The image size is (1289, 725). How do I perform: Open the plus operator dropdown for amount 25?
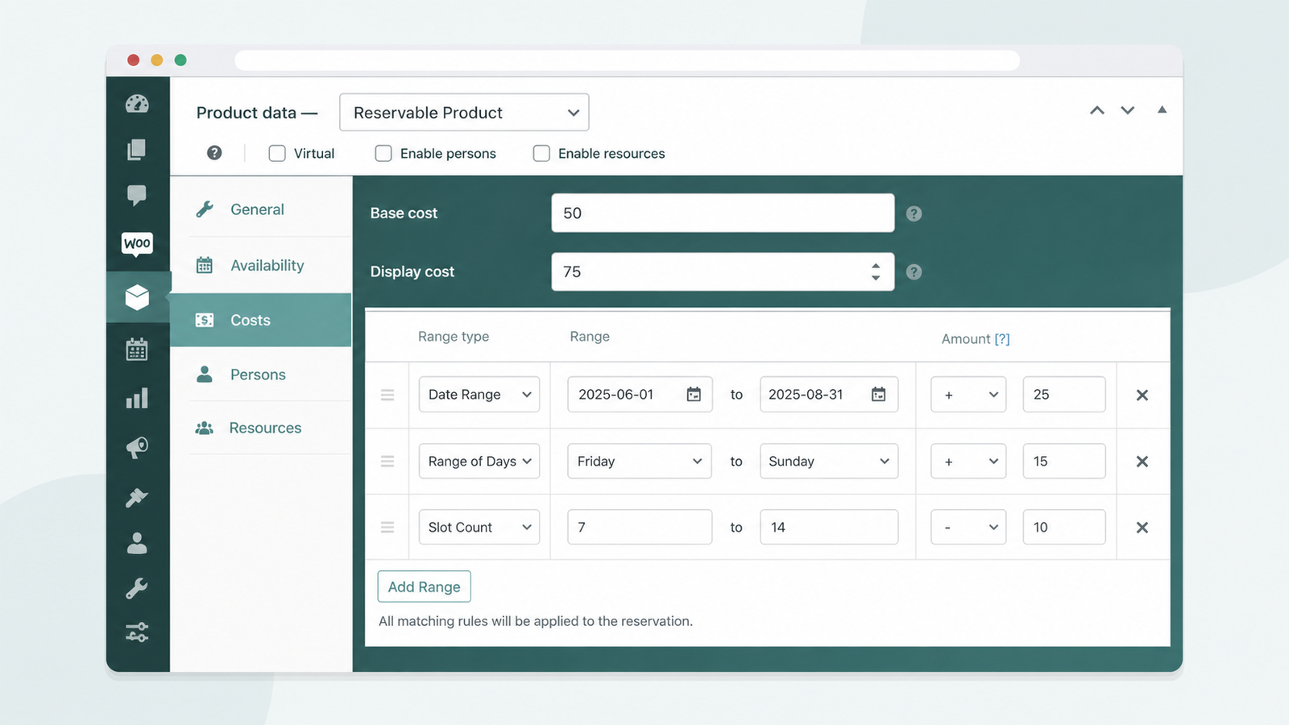click(968, 395)
